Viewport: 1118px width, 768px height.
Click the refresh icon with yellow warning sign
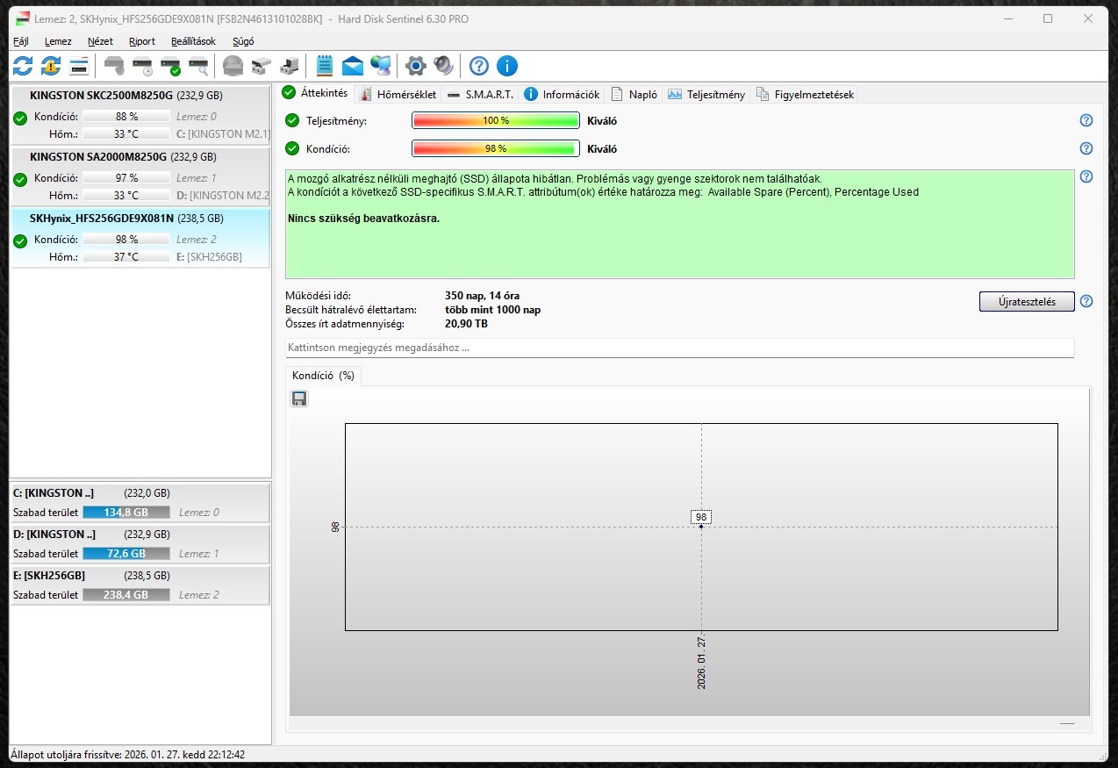51,66
